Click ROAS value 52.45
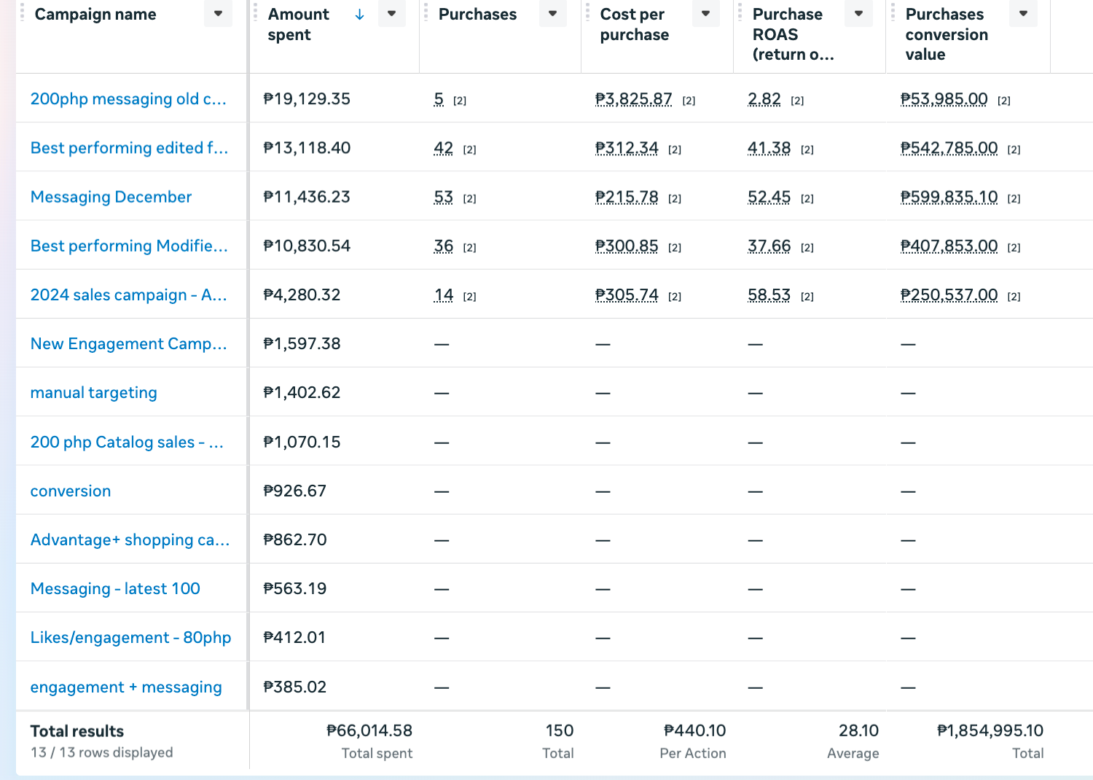Viewport: 1093px width, 780px height. coord(769,197)
